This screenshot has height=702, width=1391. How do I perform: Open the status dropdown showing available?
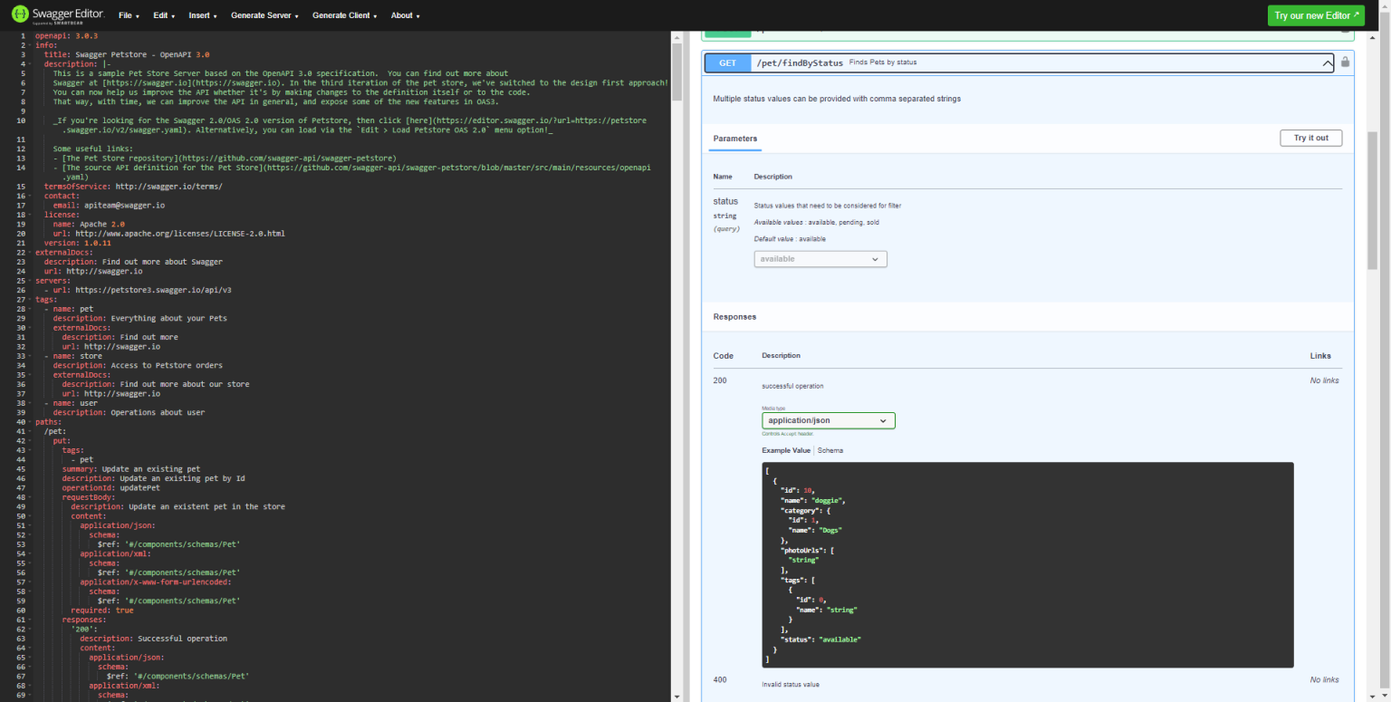click(x=820, y=258)
